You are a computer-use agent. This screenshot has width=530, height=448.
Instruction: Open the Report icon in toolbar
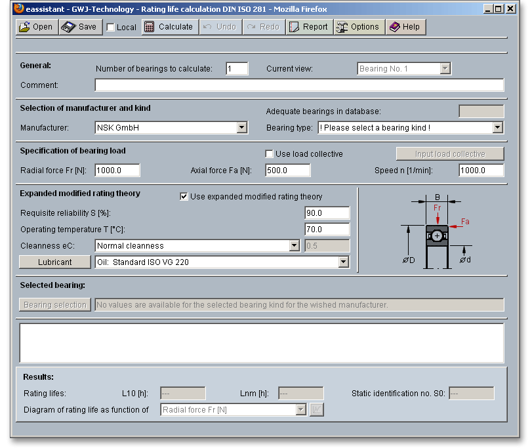pos(294,27)
